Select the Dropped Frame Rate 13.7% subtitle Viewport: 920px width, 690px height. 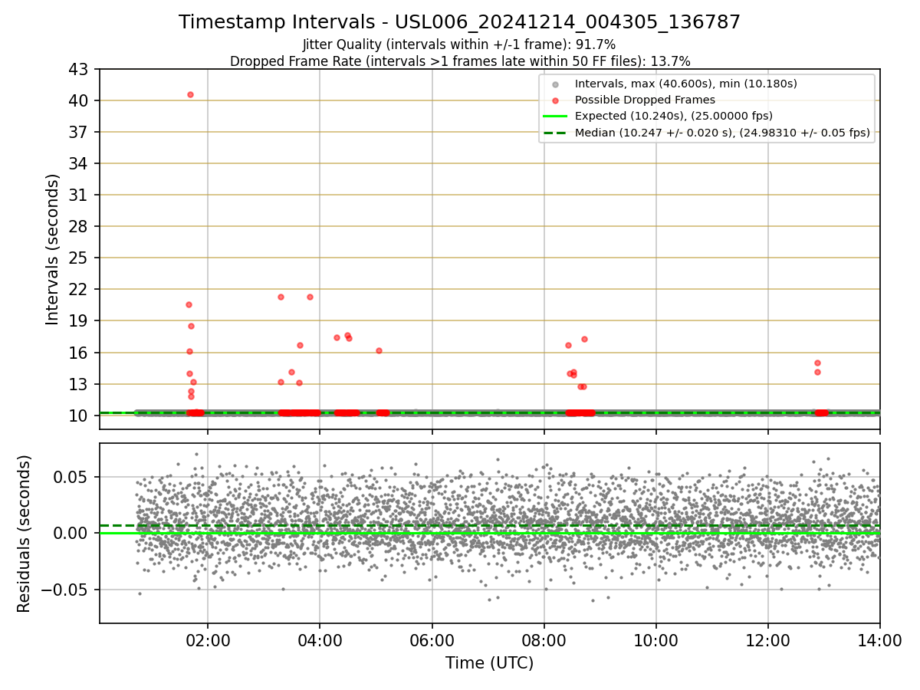coord(460,61)
